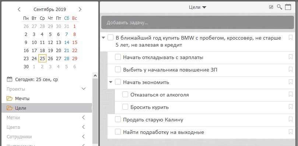This screenshot has height=146, width=298.
Task: Bookmark the 'Начать экономить' task
Action: [290, 82]
